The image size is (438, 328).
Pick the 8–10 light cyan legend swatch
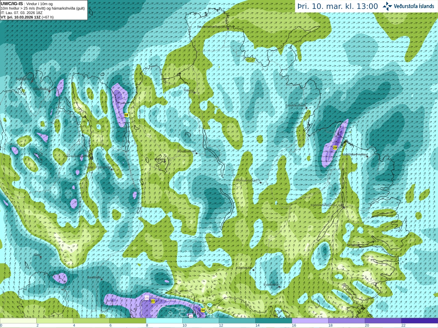pyautogui.click(x=164, y=321)
